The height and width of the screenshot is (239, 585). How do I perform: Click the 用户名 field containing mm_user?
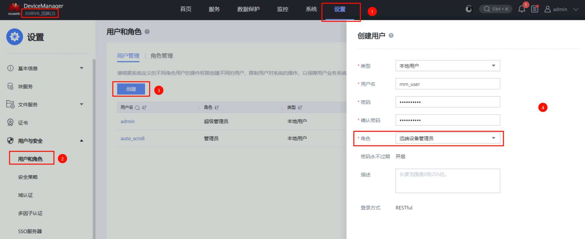(x=447, y=84)
